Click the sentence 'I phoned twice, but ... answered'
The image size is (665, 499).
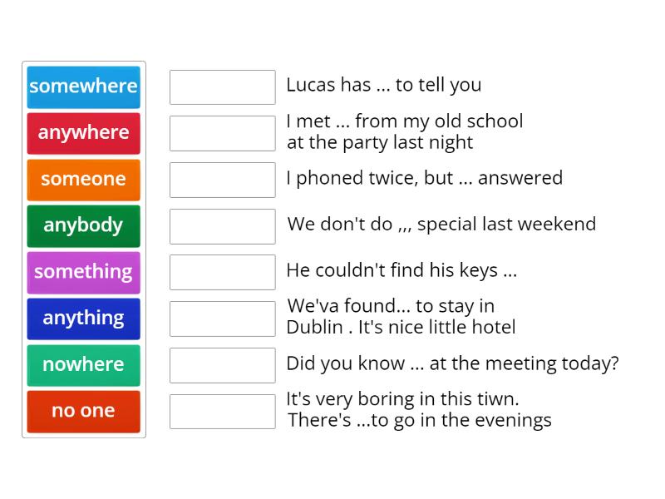coord(424,178)
